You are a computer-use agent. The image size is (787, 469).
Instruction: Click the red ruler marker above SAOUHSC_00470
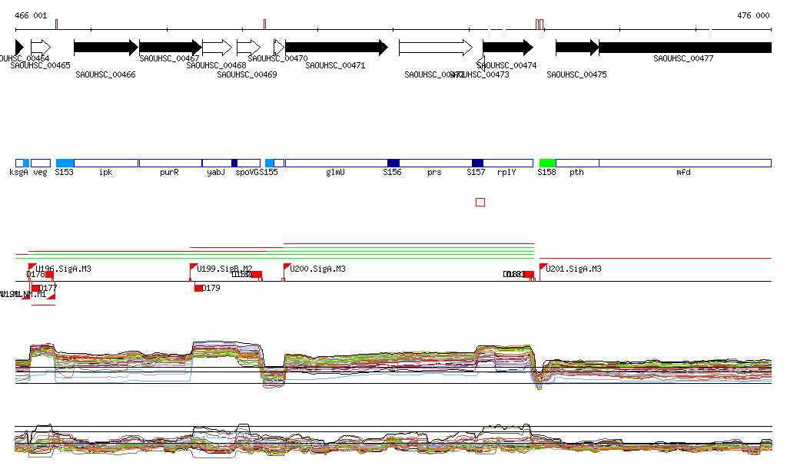click(264, 25)
